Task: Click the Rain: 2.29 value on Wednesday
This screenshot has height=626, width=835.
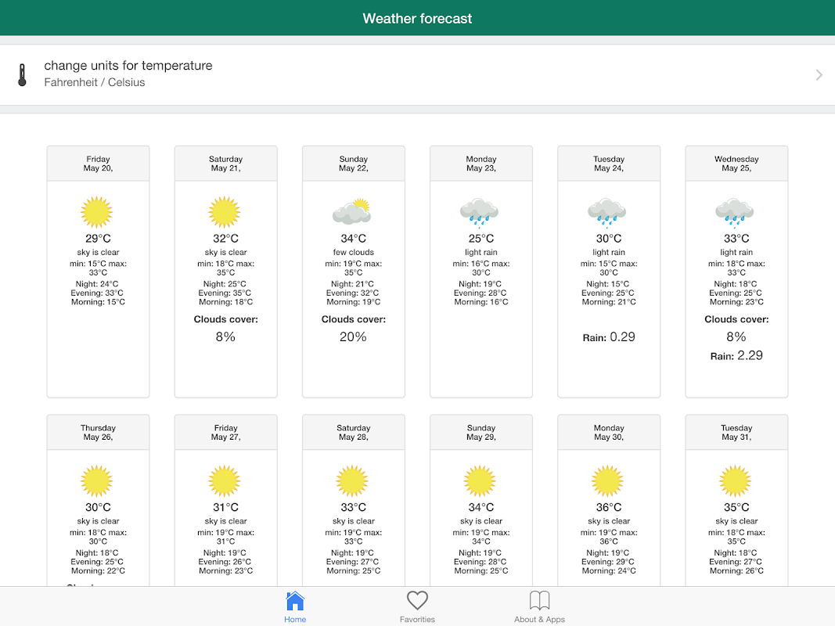Action: point(736,355)
